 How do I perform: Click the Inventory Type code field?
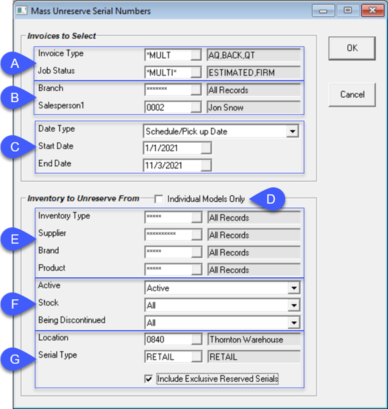[x=168, y=218]
